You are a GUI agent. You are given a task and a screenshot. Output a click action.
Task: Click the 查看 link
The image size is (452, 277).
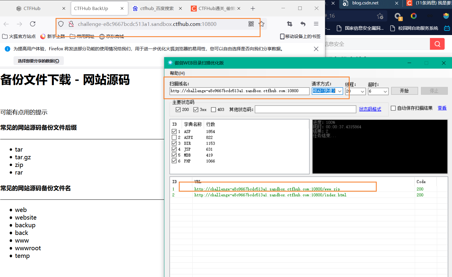442,108
